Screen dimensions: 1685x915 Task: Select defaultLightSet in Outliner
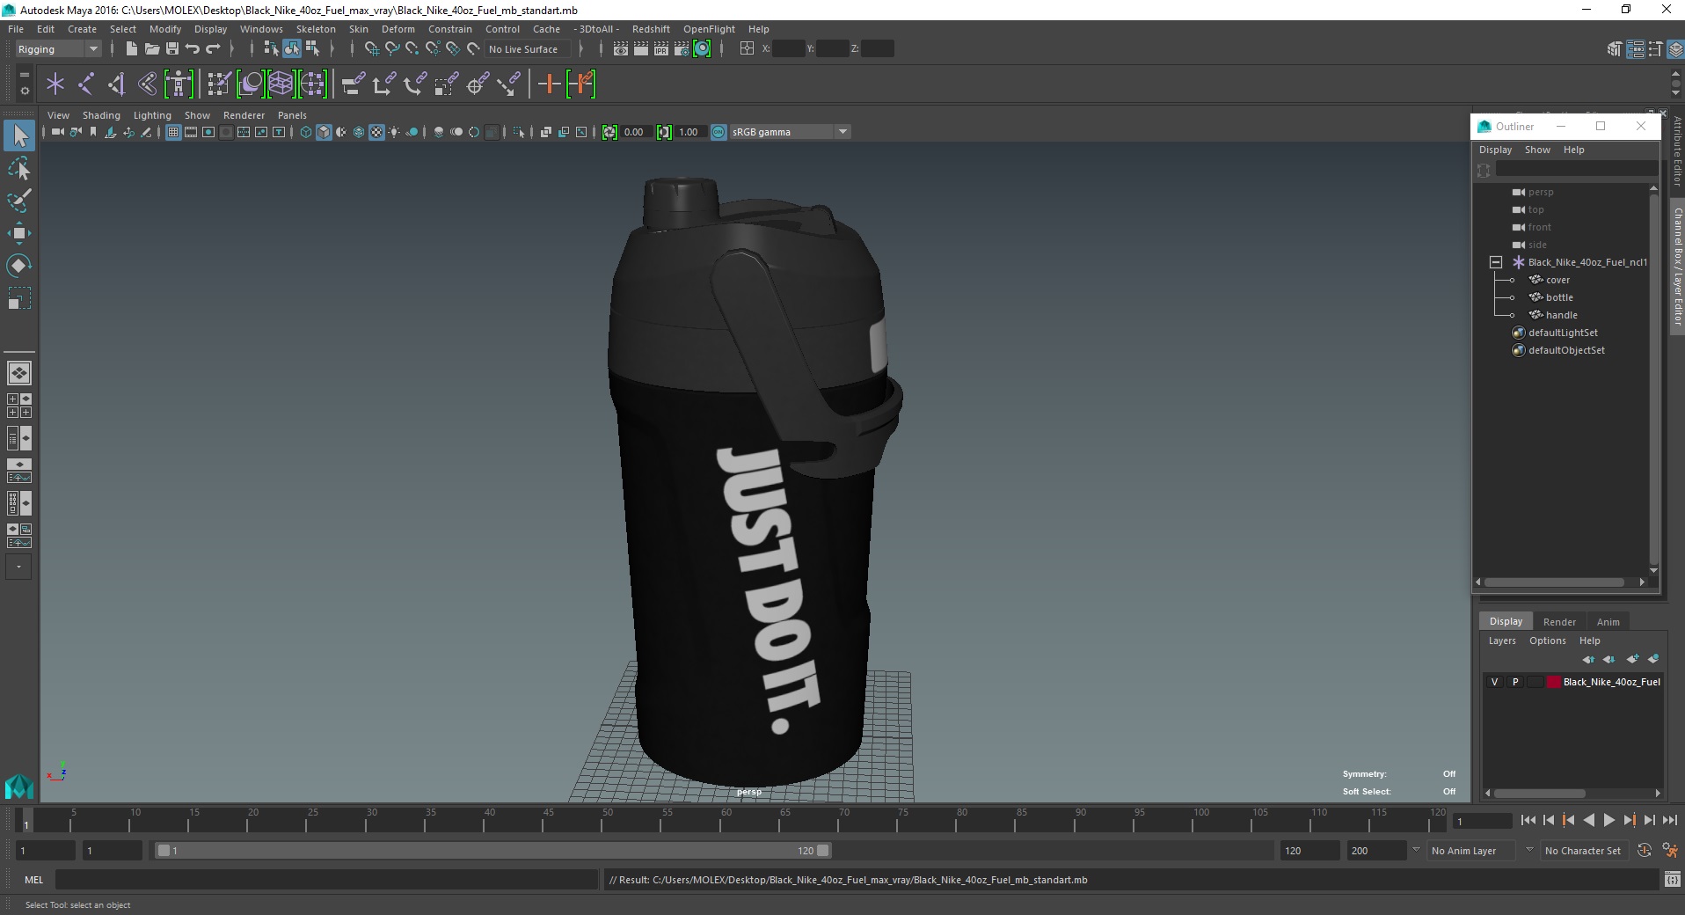(1563, 333)
